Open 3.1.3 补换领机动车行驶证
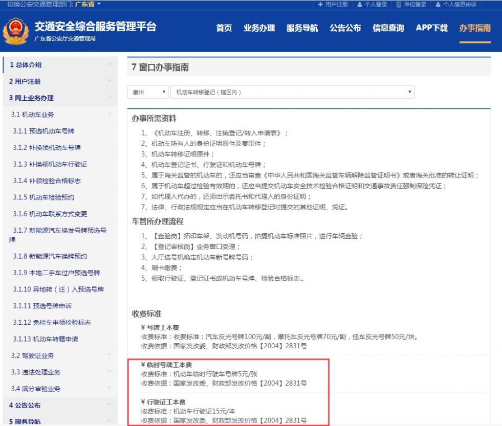 [x=50, y=164]
